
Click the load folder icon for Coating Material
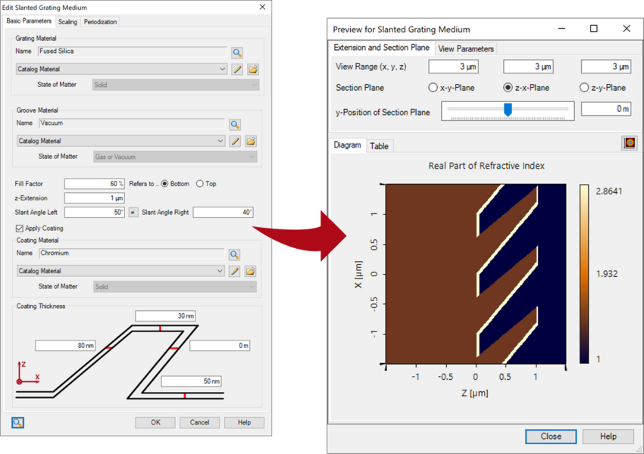[x=250, y=272]
